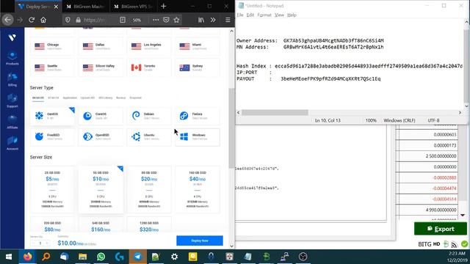Open Notepad View menu
This screenshot has height=264, width=470.
(x=279, y=15)
